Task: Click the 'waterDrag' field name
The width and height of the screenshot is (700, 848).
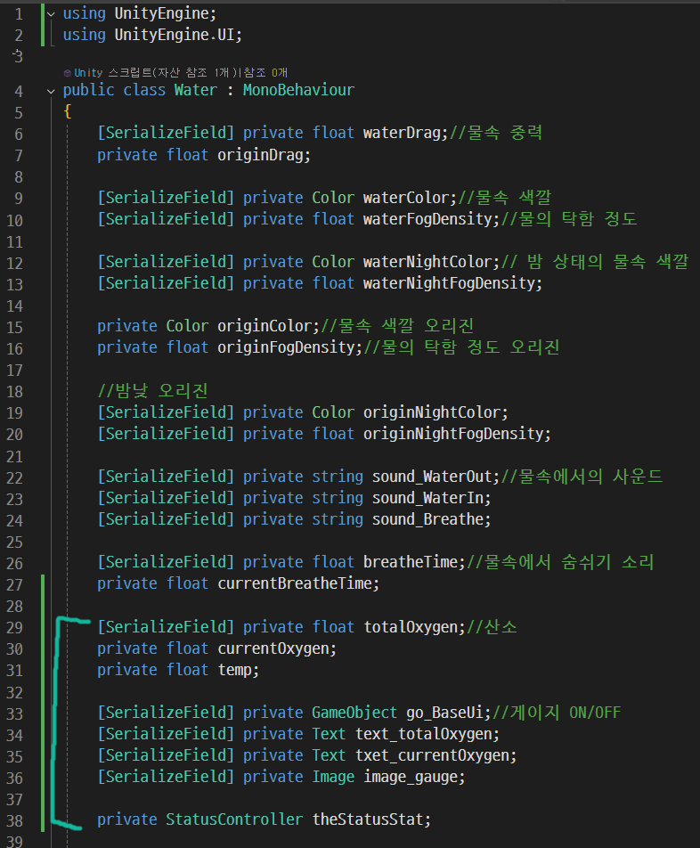Action: click(x=402, y=133)
